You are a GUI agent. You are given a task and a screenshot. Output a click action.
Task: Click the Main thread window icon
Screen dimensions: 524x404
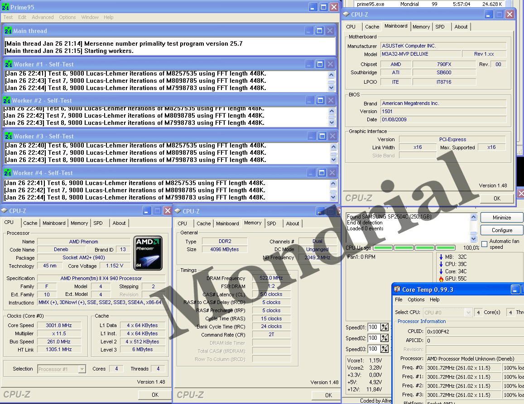(8, 31)
